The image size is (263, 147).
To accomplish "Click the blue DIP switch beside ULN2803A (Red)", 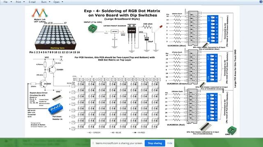I will pos(212,107).
